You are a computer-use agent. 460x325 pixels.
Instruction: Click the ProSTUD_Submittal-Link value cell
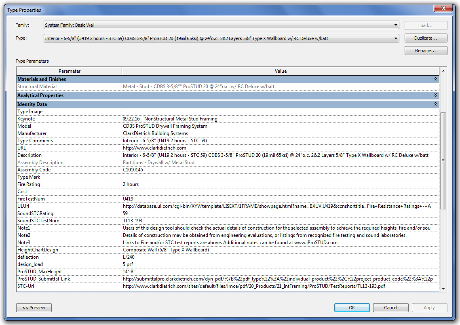[281, 279]
